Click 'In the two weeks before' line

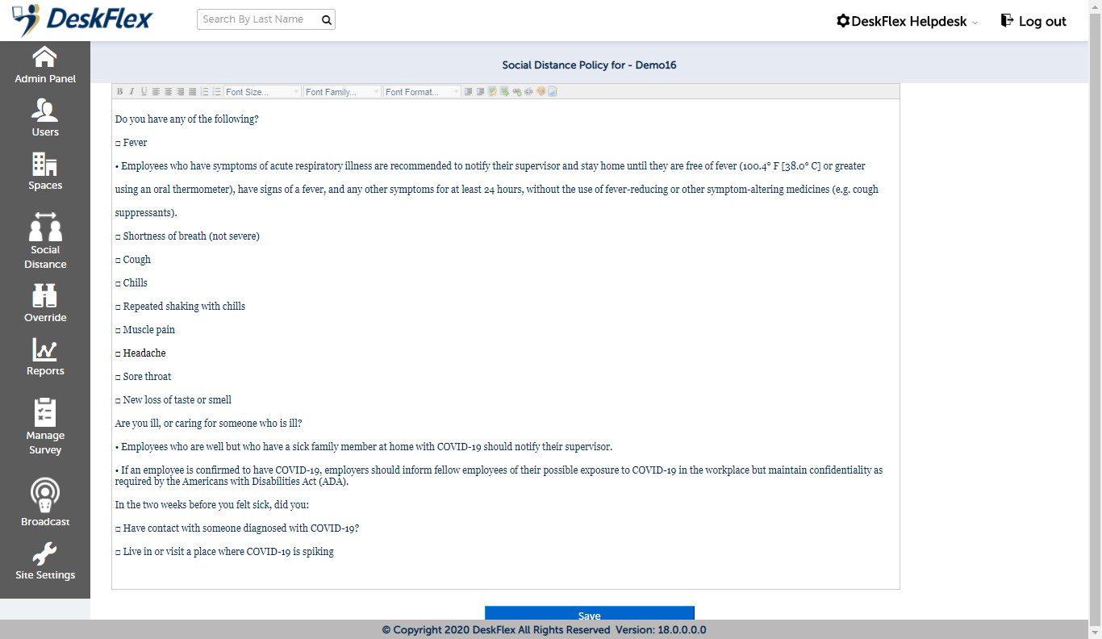tap(211, 505)
